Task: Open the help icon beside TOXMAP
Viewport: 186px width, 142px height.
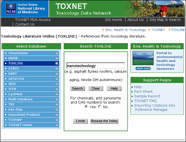Action: (x=57, y=120)
